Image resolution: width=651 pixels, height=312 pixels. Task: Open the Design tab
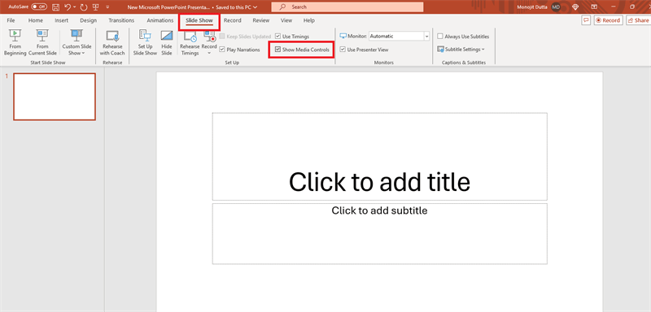click(x=89, y=20)
